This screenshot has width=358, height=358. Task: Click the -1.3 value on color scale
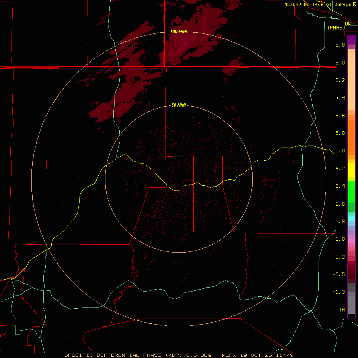pyautogui.click(x=339, y=292)
